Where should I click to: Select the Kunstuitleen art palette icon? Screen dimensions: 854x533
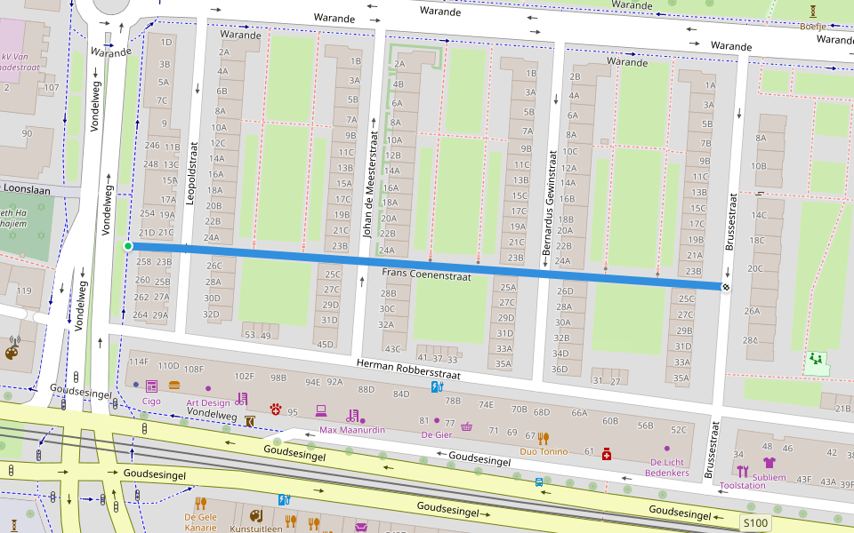point(255,515)
